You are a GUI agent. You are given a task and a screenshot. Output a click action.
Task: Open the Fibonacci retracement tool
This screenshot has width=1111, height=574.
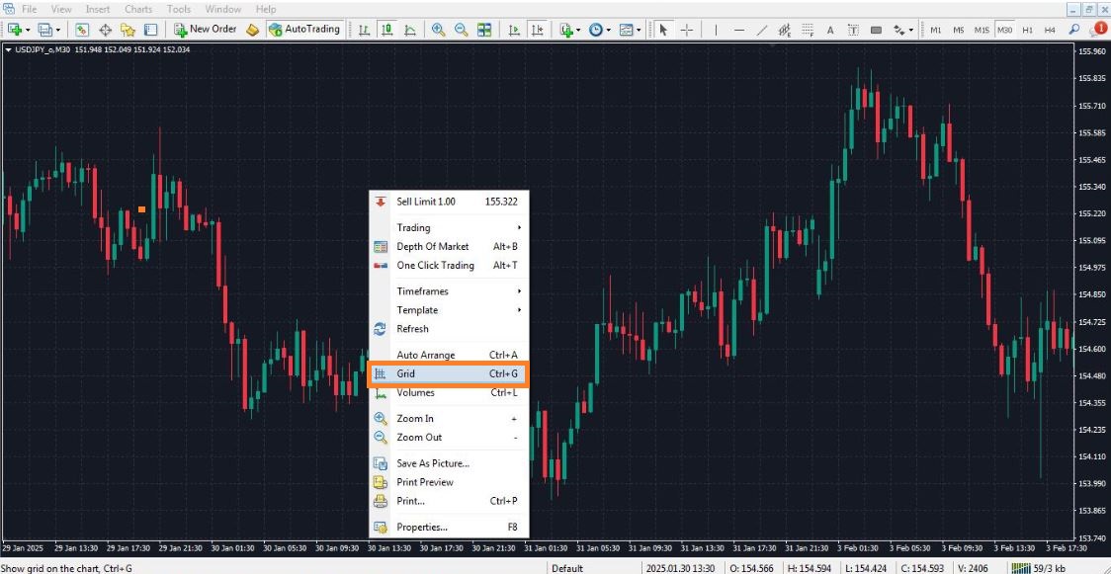coord(808,30)
